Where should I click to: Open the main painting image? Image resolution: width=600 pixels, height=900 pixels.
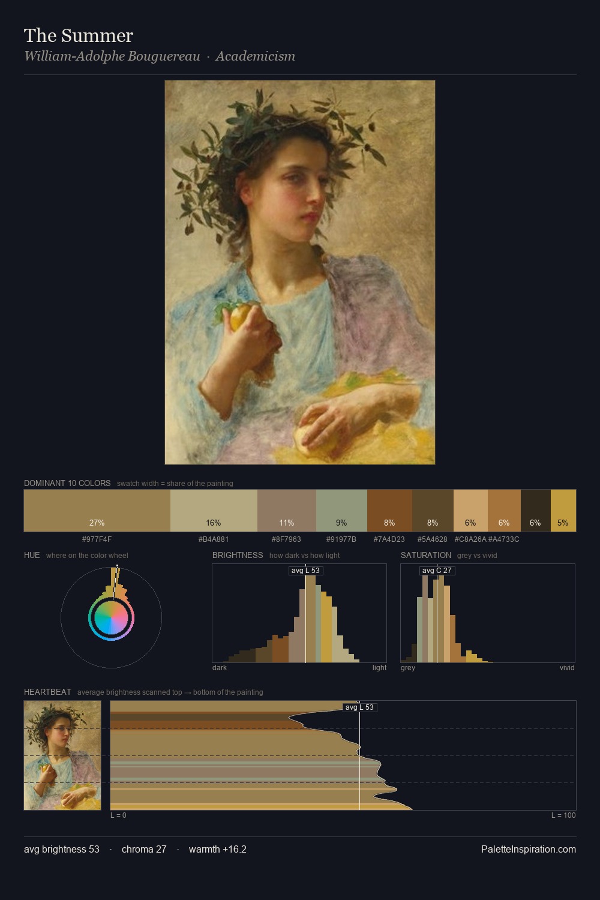pos(300,272)
